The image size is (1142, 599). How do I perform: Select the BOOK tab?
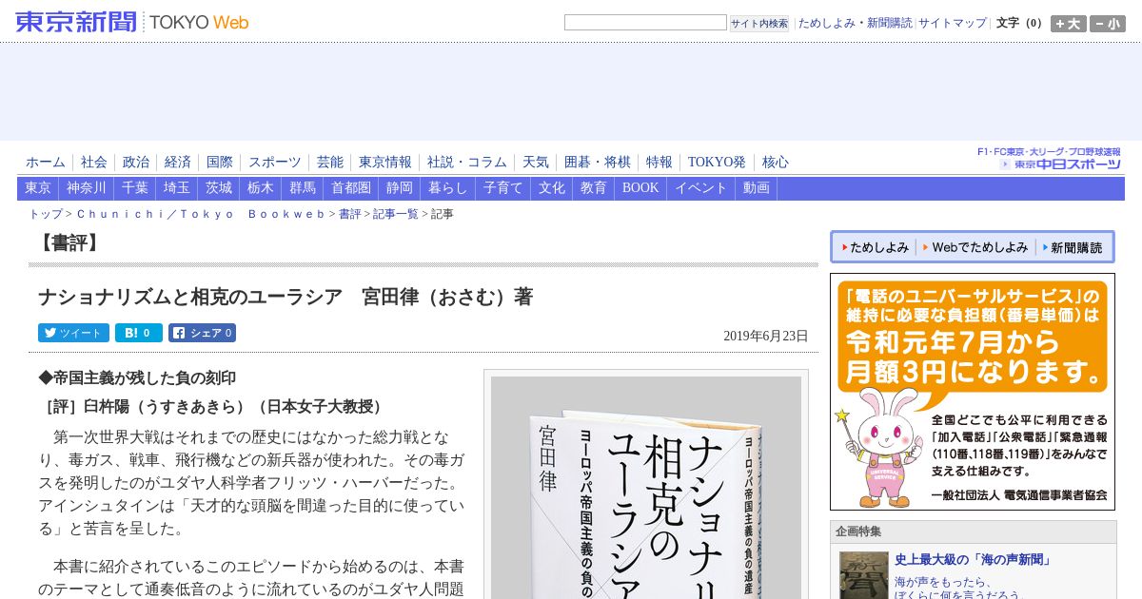click(640, 188)
